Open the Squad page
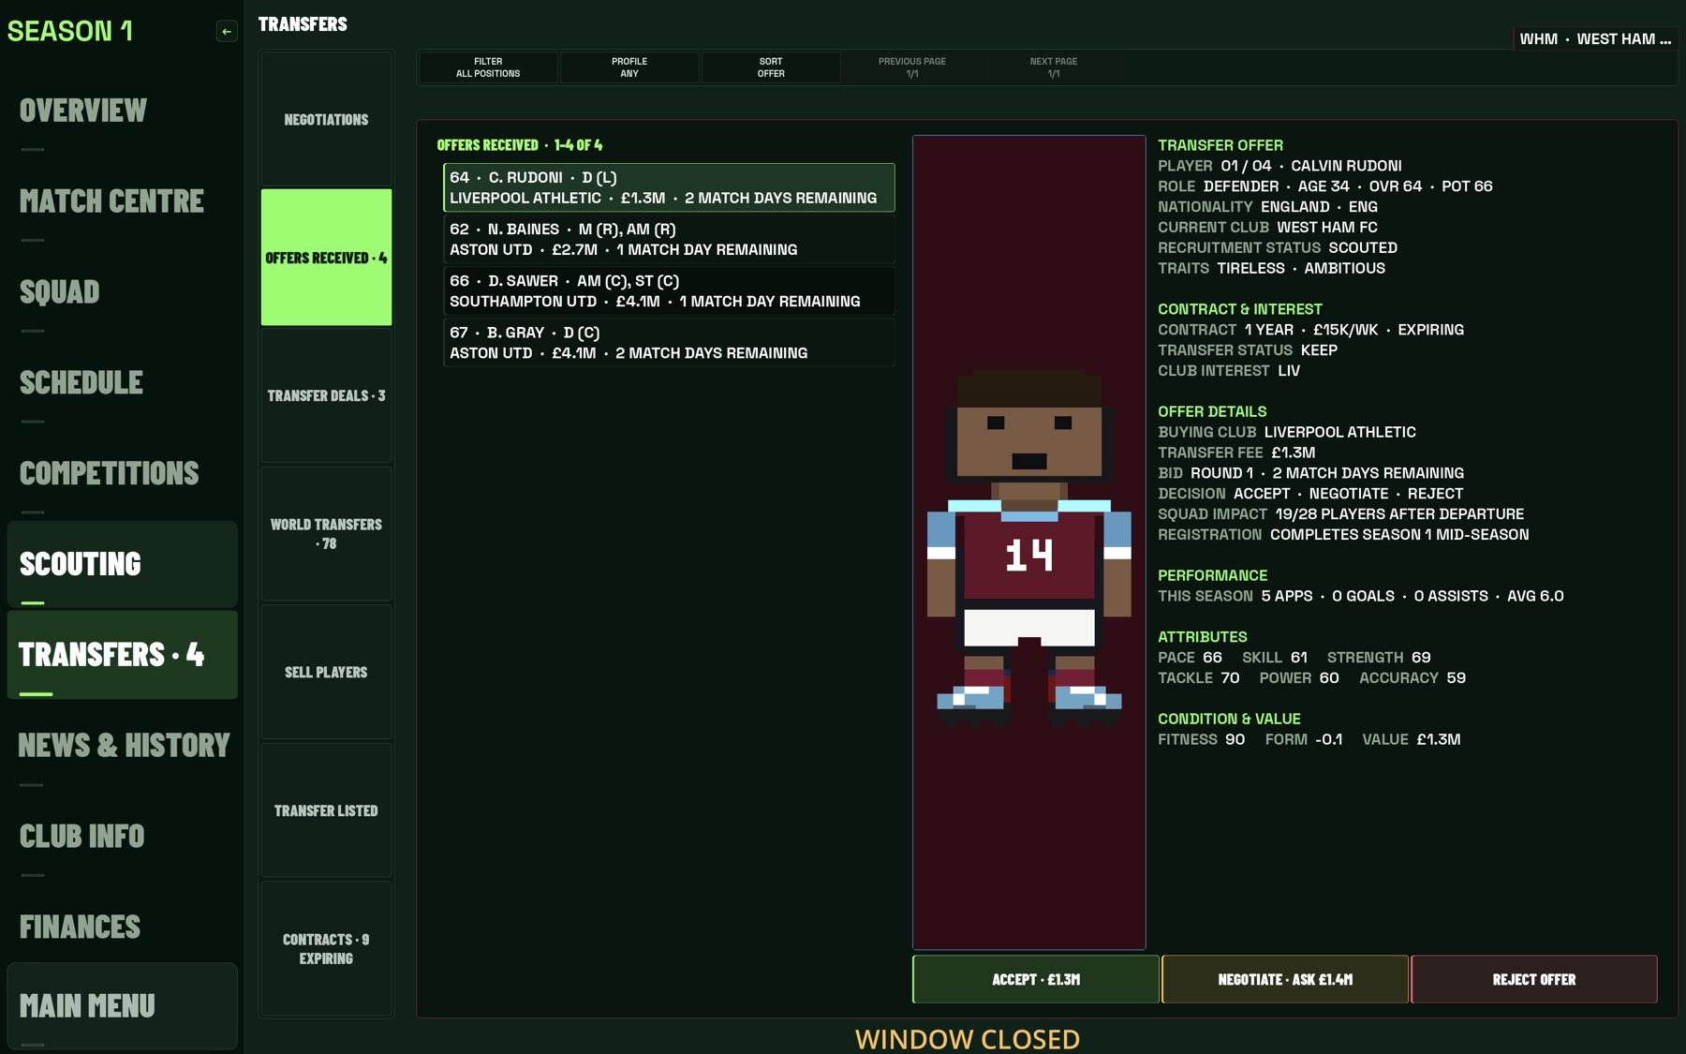1686x1054 pixels. [x=122, y=292]
